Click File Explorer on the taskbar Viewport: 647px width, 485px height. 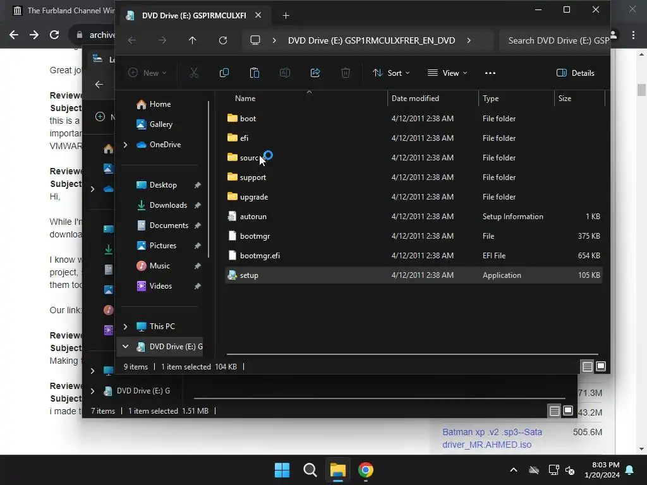[337, 470]
